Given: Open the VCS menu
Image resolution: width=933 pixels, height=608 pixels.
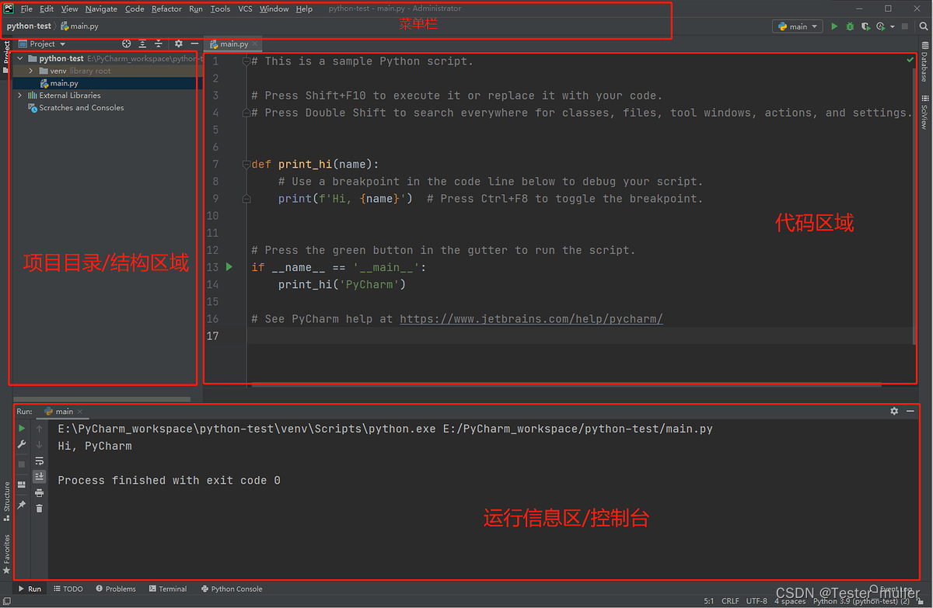Looking at the screenshot, I should click(x=245, y=9).
